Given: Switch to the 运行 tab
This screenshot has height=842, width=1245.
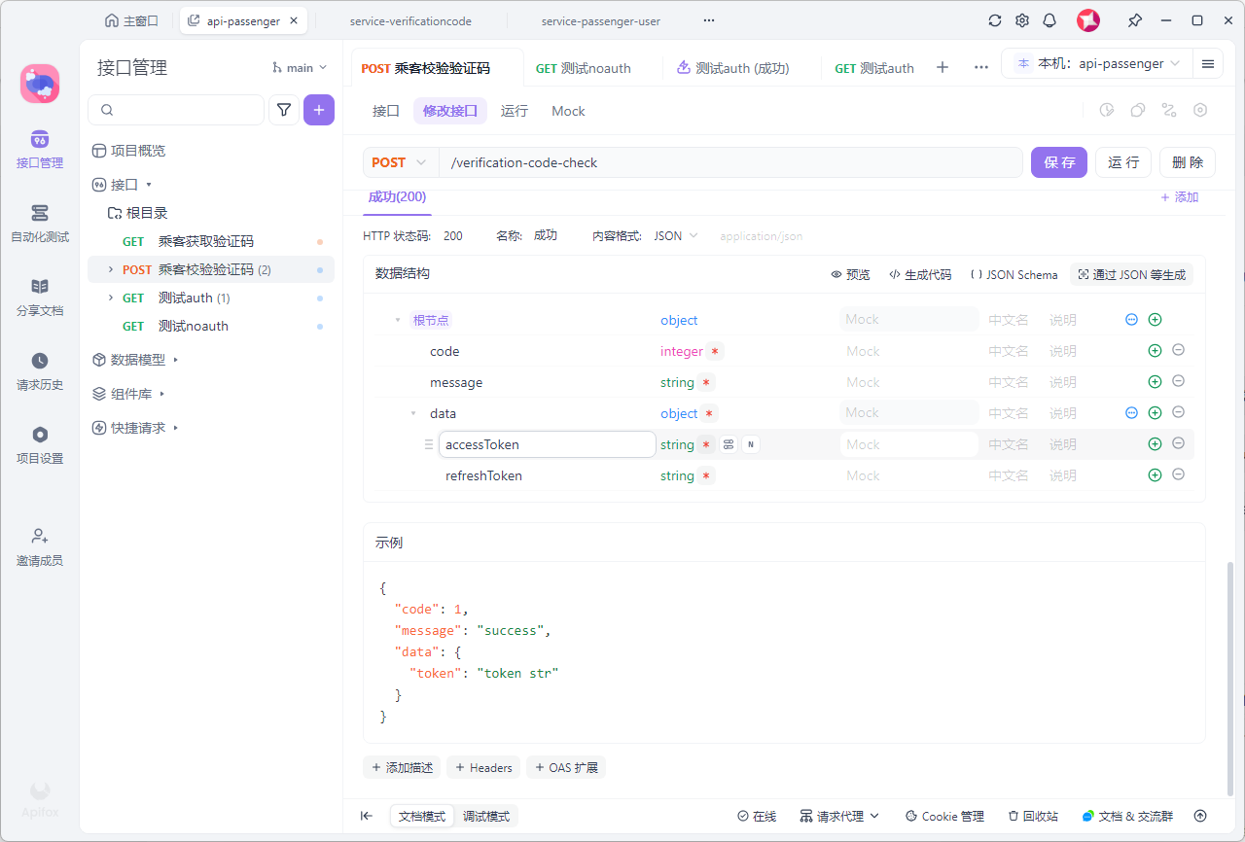Looking at the screenshot, I should click(x=515, y=111).
